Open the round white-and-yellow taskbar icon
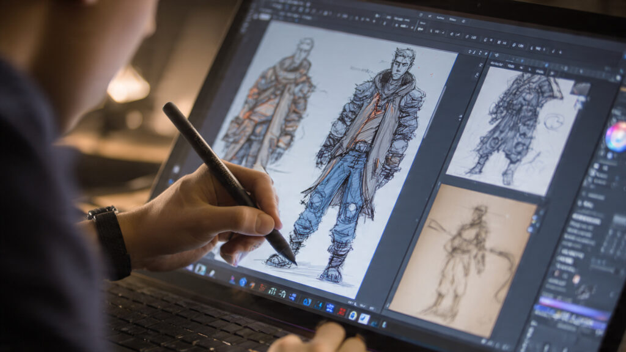Screen dimensions: 626x352 pos(353,315)
